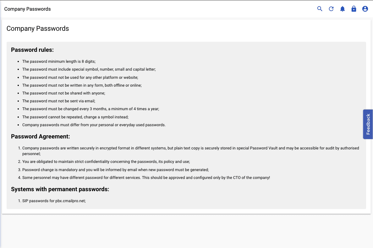Click the minimum length 8 digits rule
The height and width of the screenshot is (248, 373).
pos(59,62)
